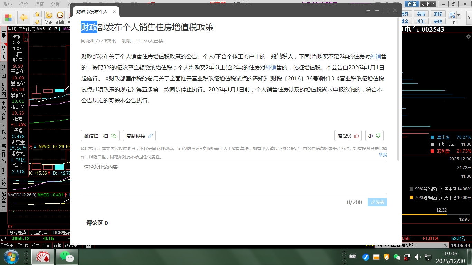
Task: Switch to TICK走势 bottom tab
Action: [x=61, y=233]
